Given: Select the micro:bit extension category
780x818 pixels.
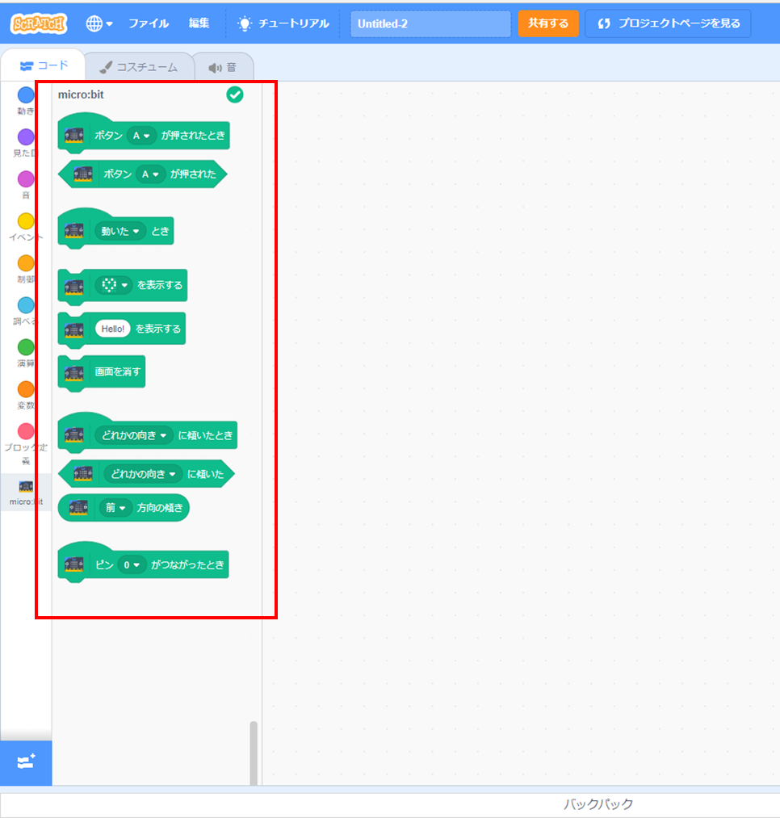Looking at the screenshot, I should [26, 493].
